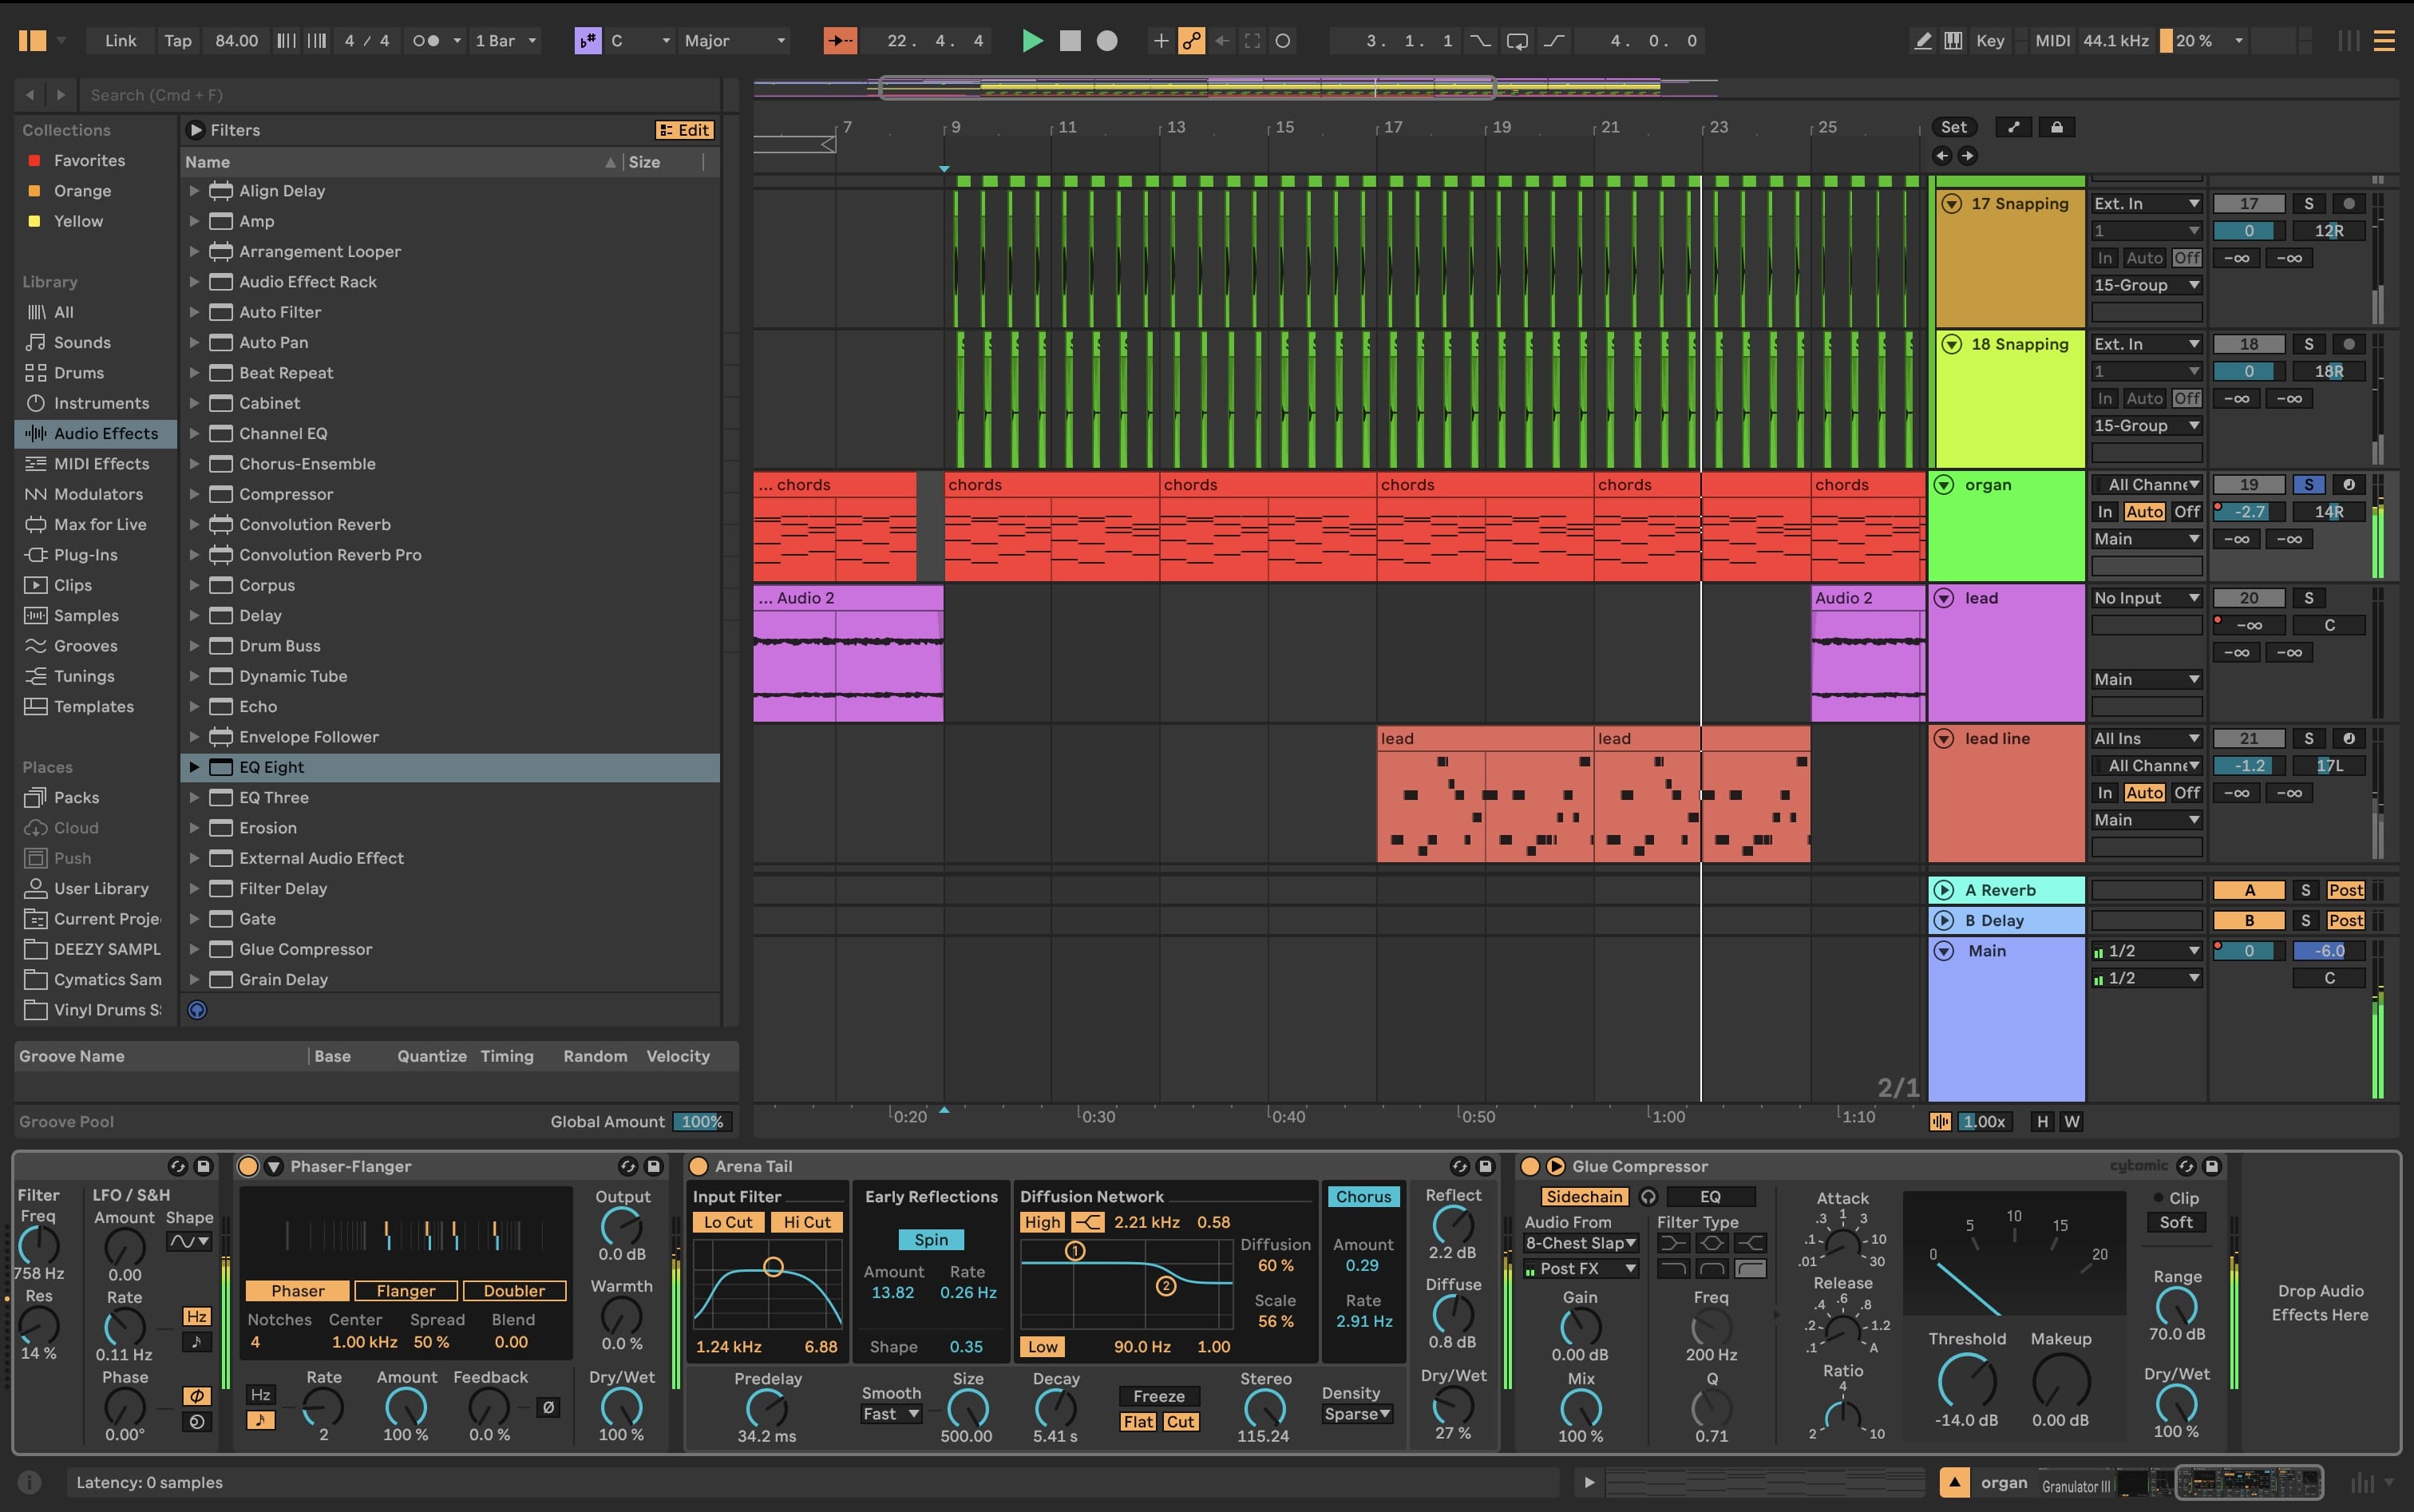The width and height of the screenshot is (2414, 1512).
Task: Open the Quantization 1 Bar menu
Action: 506,41
